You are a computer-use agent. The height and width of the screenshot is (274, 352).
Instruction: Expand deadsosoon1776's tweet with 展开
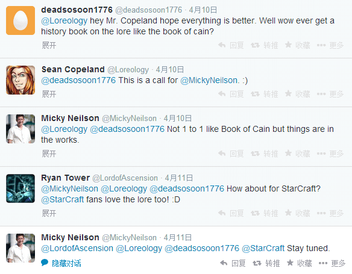49,45
